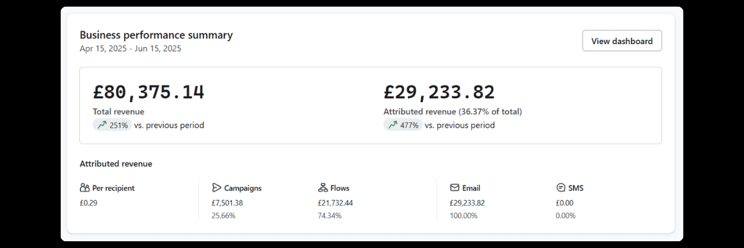
Task: Click the Campaigns paper plane icon
Action: coord(216,188)
